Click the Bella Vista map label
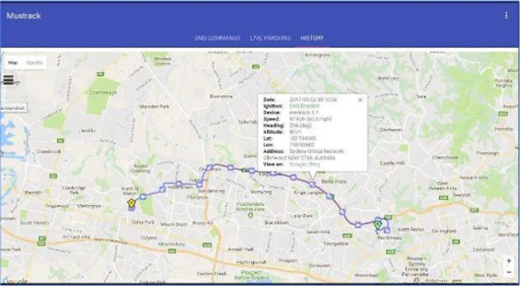Image resolution: width=520 pixels, height=286 pixels. tap(334, 181)
